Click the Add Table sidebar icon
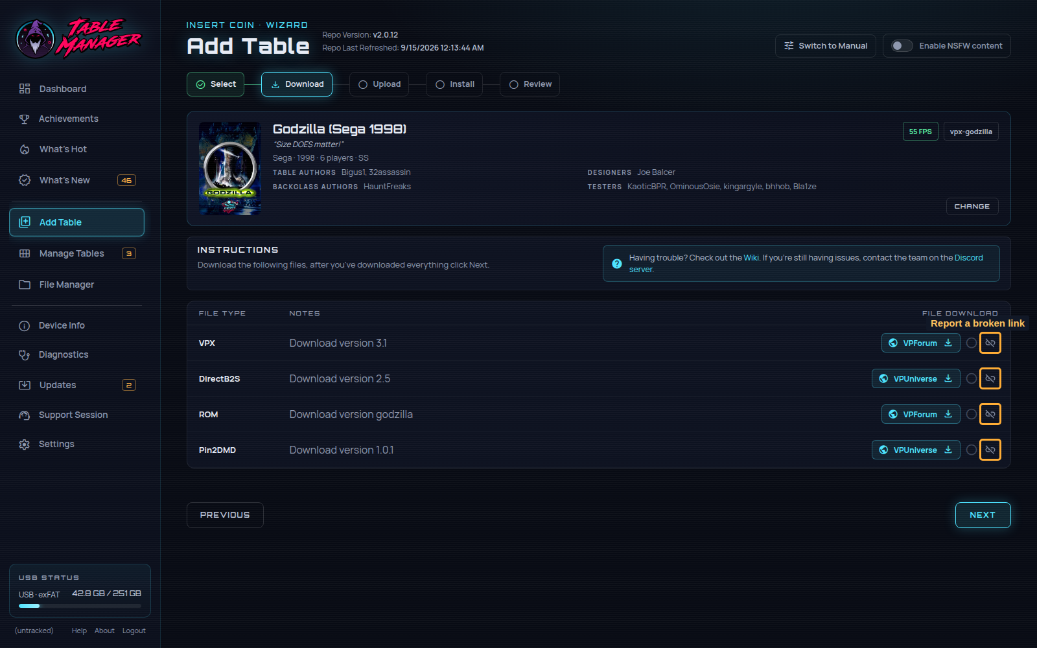 coord(25,222)
